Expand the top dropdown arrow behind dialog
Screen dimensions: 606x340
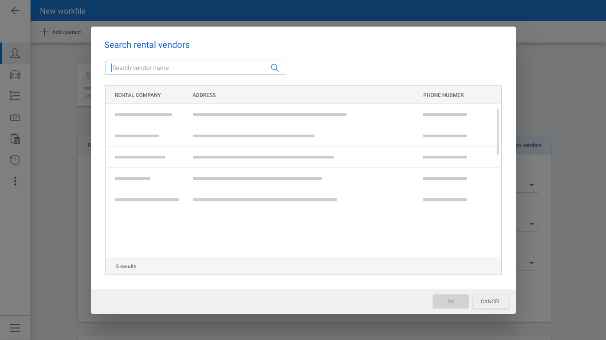pos(531,185)
